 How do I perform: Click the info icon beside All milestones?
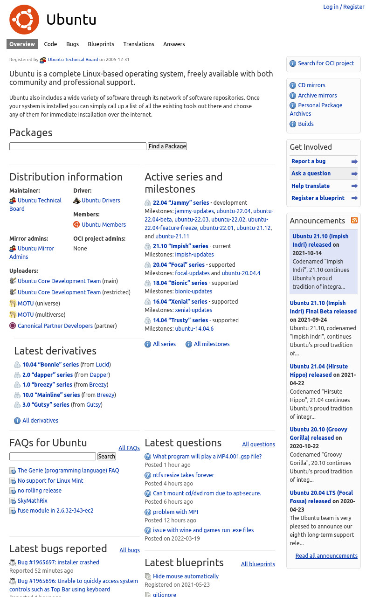pos(189,344)
